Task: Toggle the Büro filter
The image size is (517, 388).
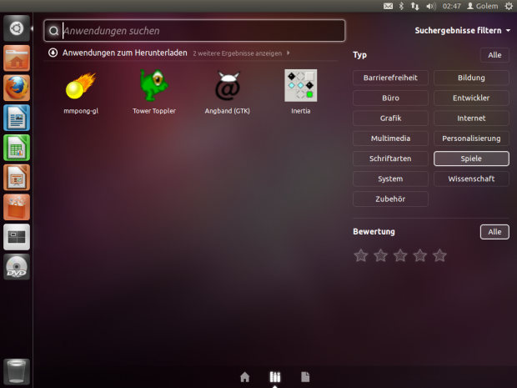Action: pyautogui.click(x=390, y=98)
